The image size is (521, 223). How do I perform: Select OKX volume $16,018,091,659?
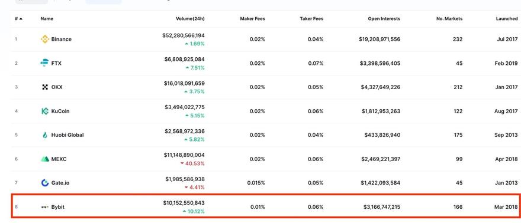point(184,83)
